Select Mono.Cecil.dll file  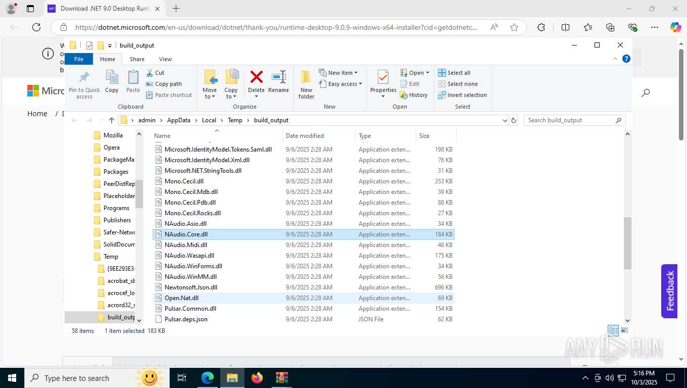(x=303, y=181)
